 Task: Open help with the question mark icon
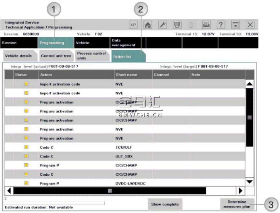coord(221,25)
